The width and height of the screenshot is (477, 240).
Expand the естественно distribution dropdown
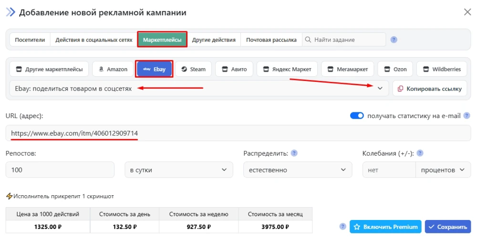pos(298,170)
